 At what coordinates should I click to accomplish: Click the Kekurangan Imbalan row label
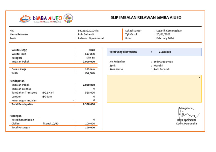(x=24, y=101)
